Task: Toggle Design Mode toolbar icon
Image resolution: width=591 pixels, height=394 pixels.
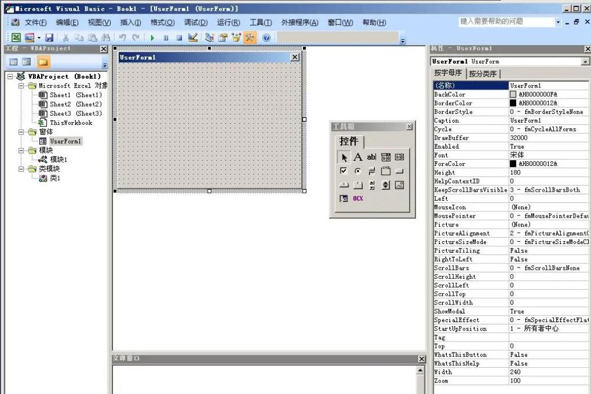Action: point(193,37)
